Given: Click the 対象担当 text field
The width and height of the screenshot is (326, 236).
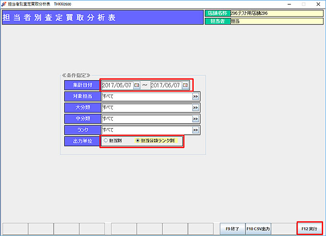Looking at the screenshot, I should [147, 96].
